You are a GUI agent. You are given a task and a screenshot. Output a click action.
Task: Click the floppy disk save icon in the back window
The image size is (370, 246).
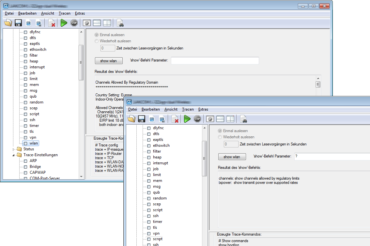tap(18, 23)
